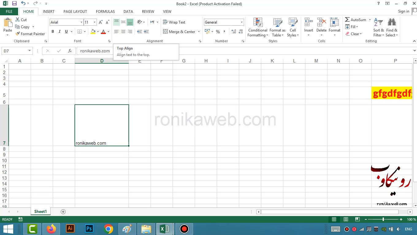Open the FILE tab
This screenshot has height=235, width=417.
(9, 12)
